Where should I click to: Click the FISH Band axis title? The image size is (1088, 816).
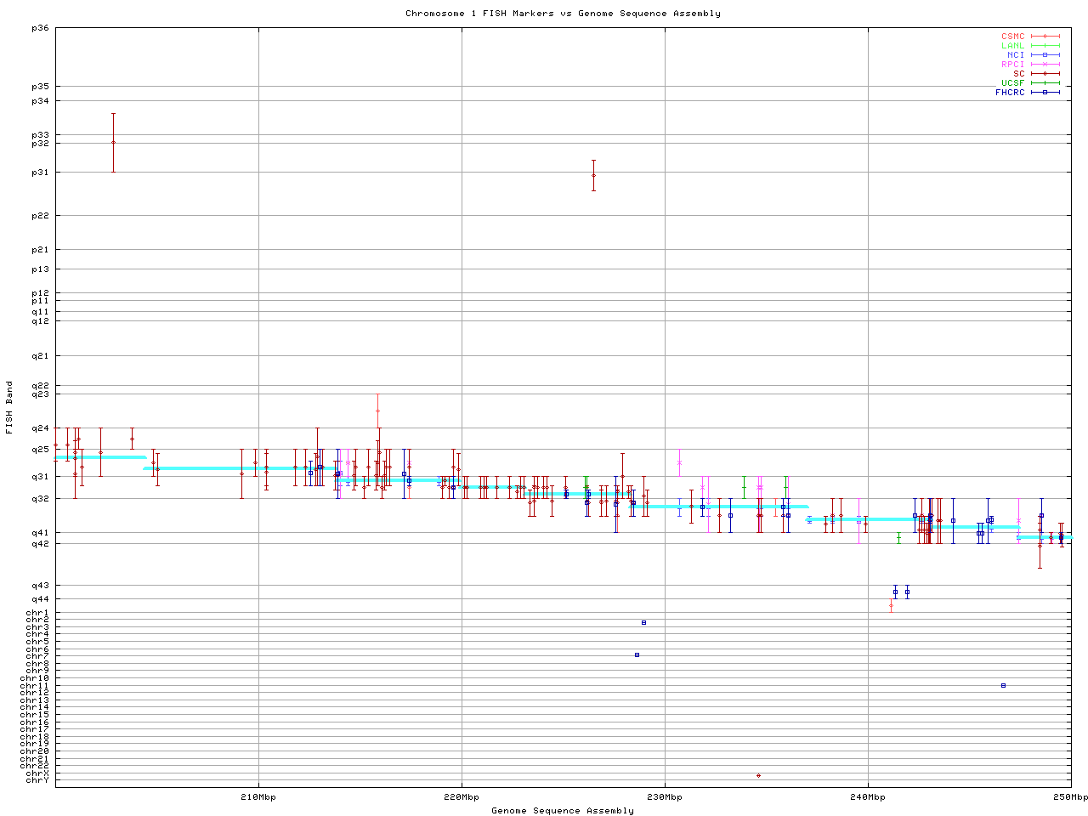click(9, 407)
